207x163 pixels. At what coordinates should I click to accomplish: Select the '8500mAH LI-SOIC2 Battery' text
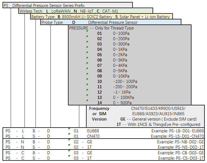point(87,17)
